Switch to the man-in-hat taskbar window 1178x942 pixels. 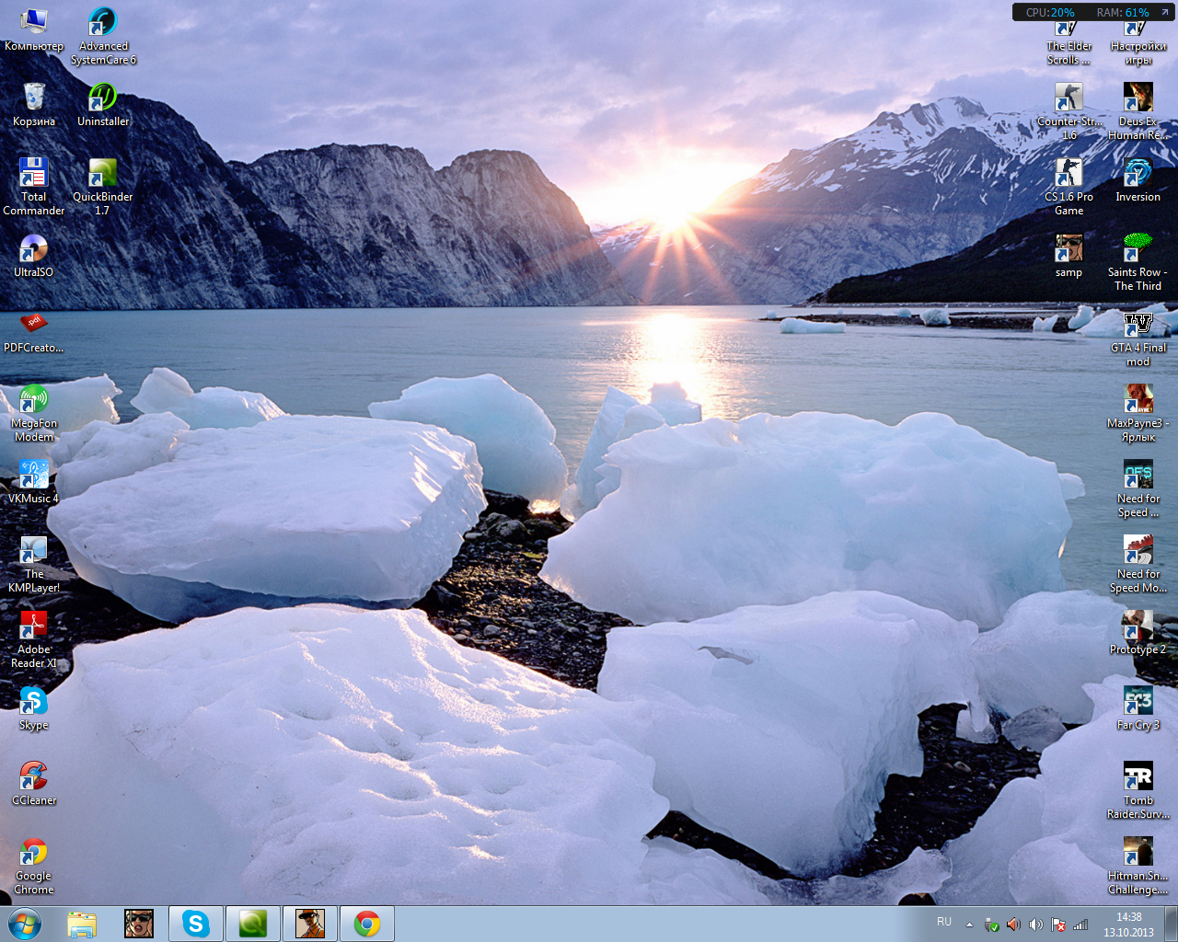click(x=310, y=924)
